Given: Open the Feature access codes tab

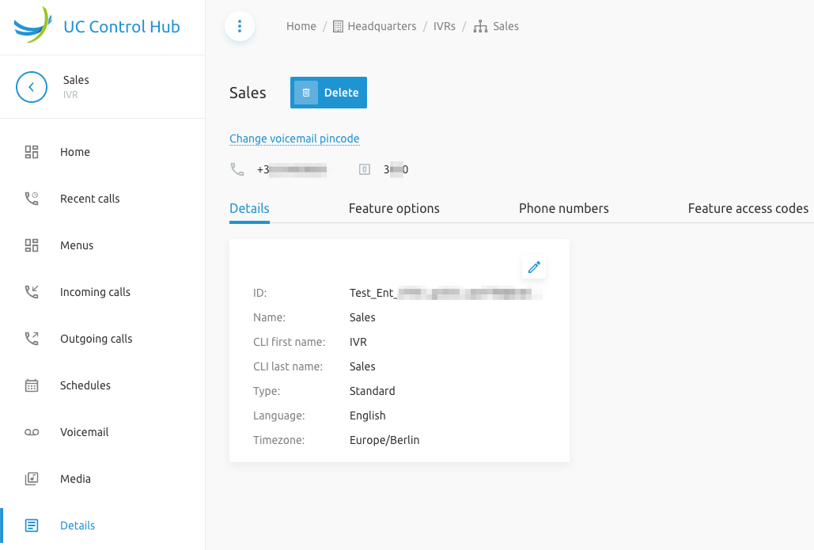Looking at the screenshot, I should 748,209.
